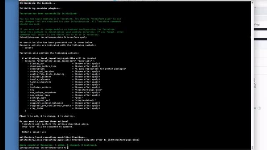Click the 'handle_snapshots' attribute row
The height and width of the screenshot is (150, 267).
[x=64, y=82]
